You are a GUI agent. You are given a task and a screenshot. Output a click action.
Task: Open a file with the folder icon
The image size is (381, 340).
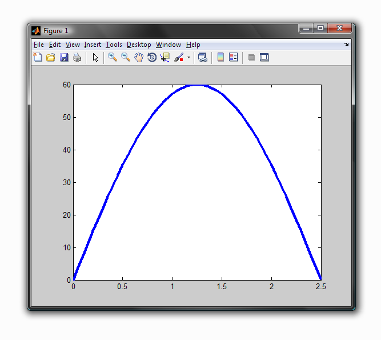point(51,57)
